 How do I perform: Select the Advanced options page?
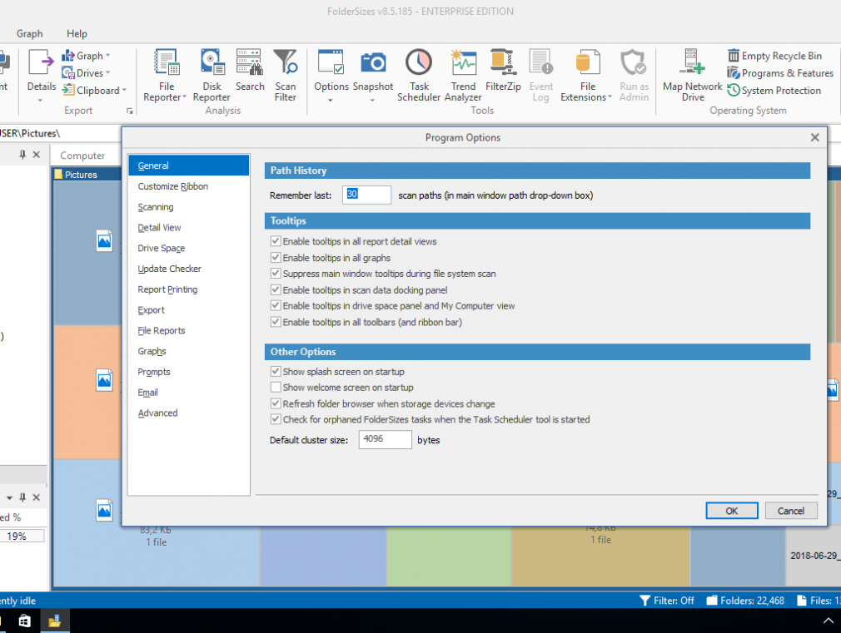coord(189,413)
